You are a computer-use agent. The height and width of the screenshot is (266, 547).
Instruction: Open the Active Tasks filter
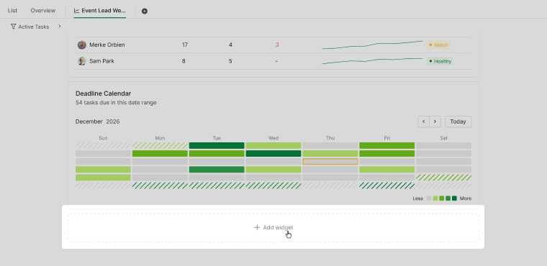click(30, 27)
